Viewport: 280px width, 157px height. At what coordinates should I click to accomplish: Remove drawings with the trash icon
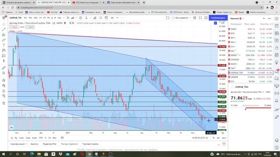(x=4, y=103)
